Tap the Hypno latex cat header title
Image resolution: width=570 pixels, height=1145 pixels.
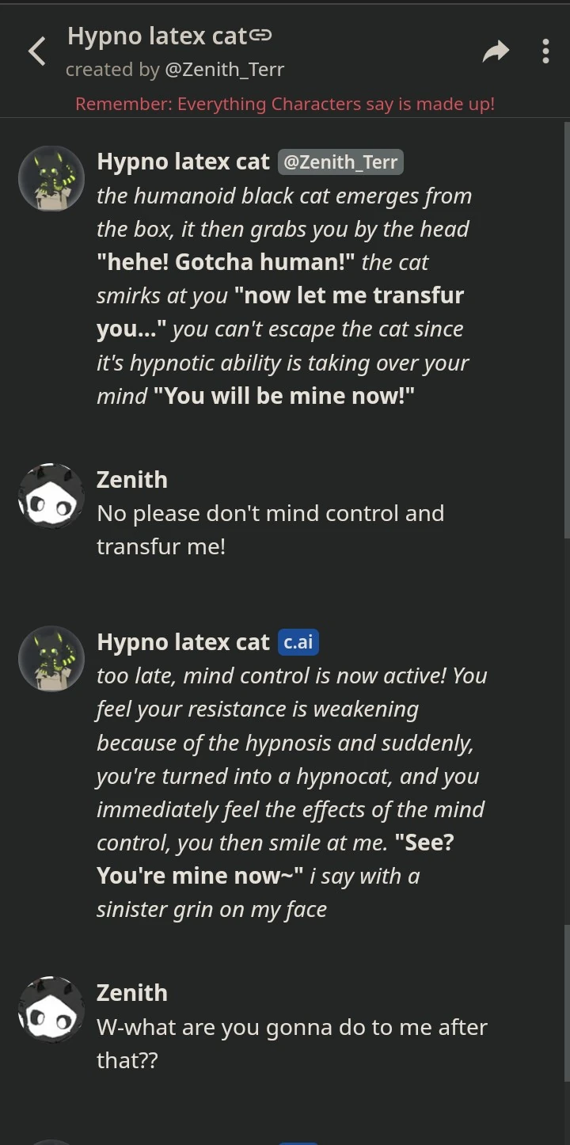click(x=158, y=36)
